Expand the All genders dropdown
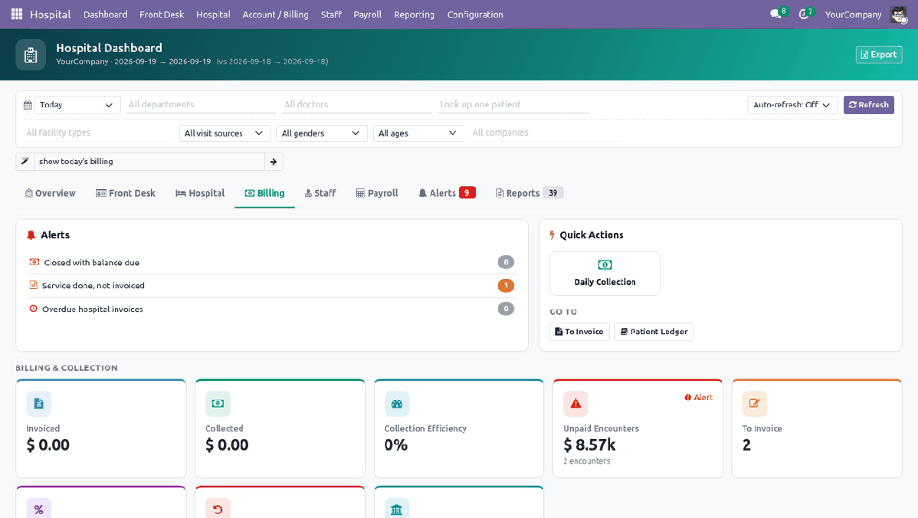 321,133
